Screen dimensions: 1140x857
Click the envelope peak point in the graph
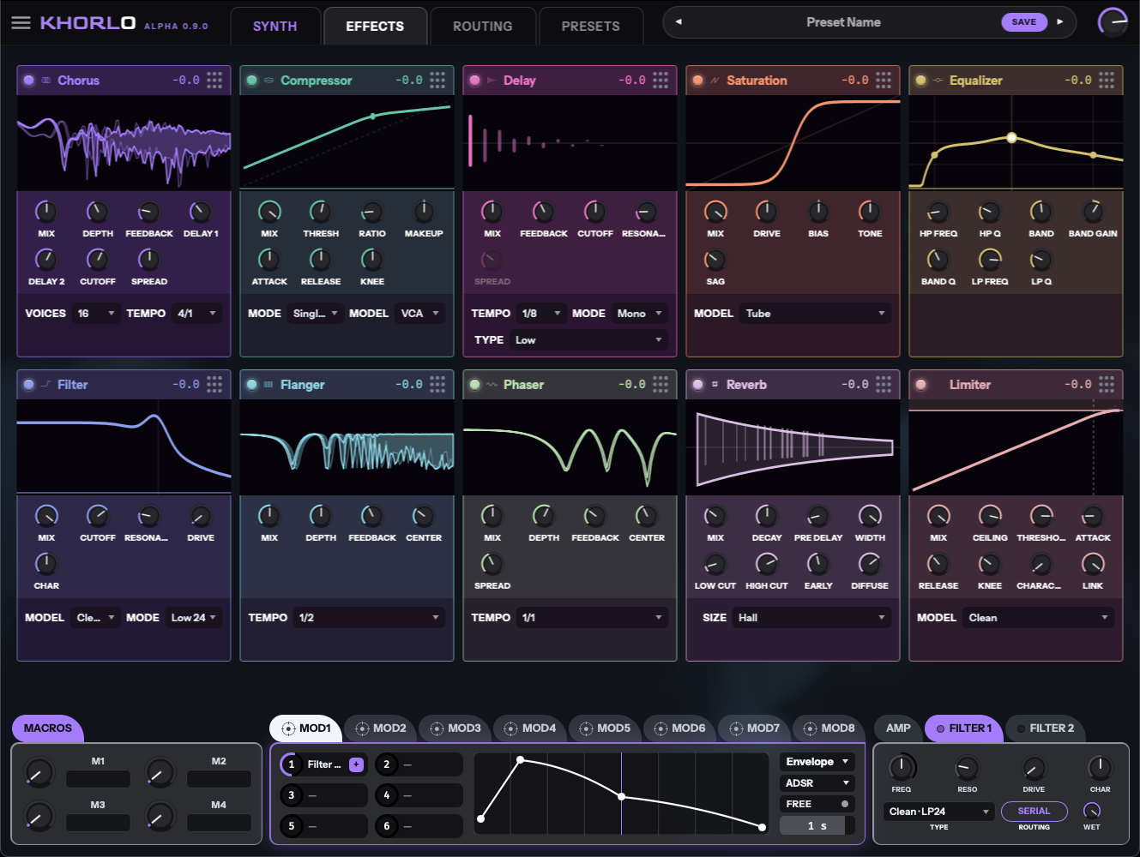(520, 760)
